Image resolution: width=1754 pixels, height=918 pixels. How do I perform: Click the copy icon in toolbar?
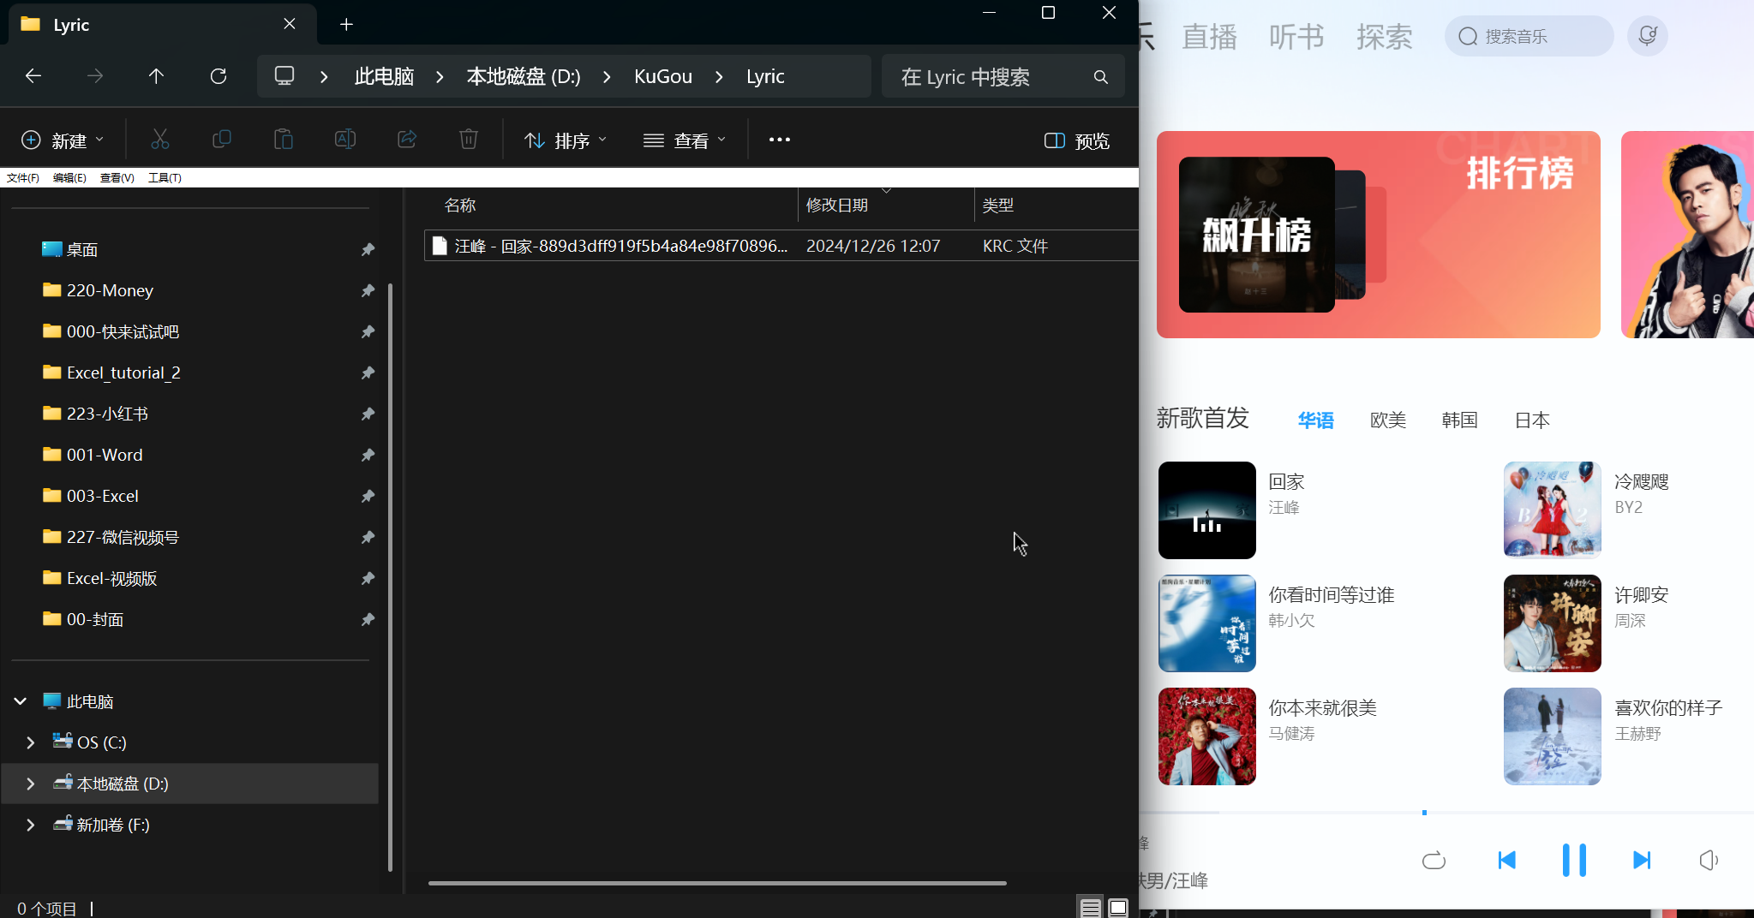click(x=222, y=140)
